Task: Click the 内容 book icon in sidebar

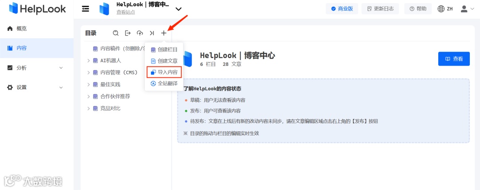Action: click(x=10, y=48)
